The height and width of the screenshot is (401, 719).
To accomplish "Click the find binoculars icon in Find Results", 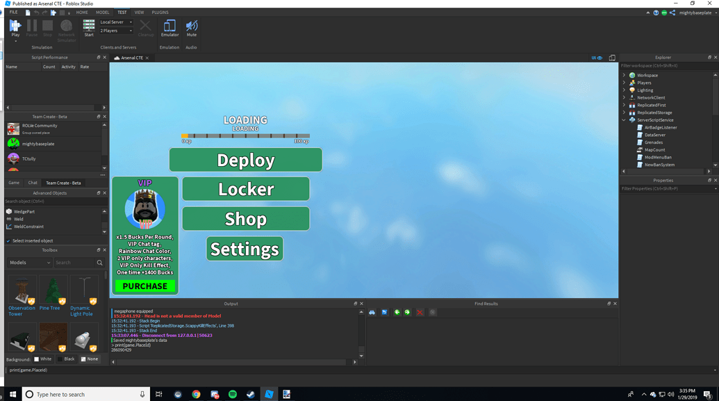I will (x=372, y=313).
